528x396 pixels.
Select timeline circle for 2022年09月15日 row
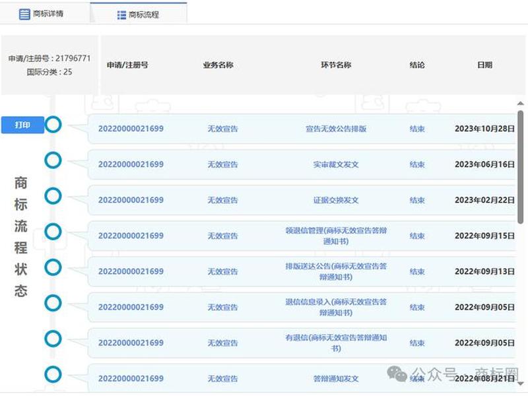tap(53, 232)
